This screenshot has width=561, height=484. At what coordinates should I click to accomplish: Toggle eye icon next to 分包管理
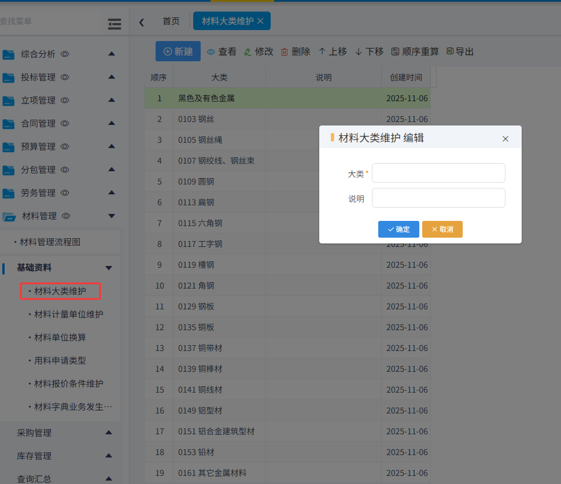[65, 169]
